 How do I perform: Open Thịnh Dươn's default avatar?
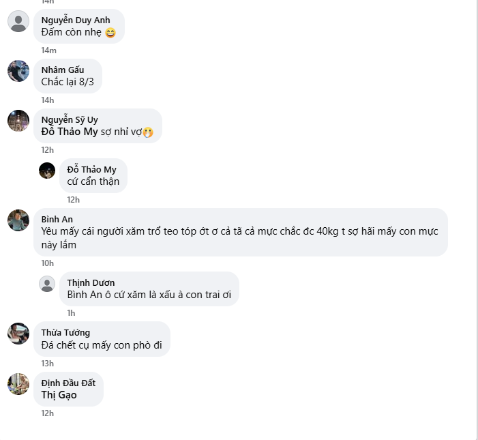pyautogui.click(x=47, y=284)
